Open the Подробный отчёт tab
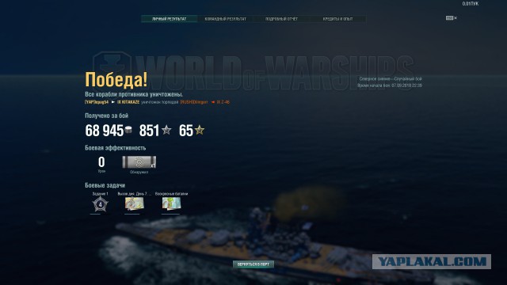Viewport: 507px width, 285px height. pyautogui.click(x=282, y=19)
